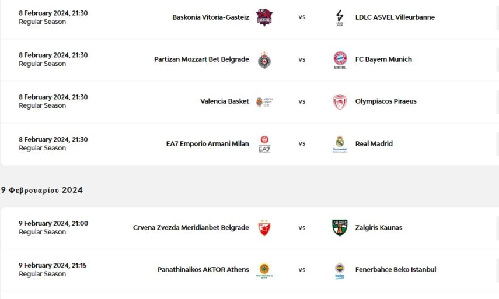
Task: Click the FC Bayern Munich logo
Action: click(340, 59)
